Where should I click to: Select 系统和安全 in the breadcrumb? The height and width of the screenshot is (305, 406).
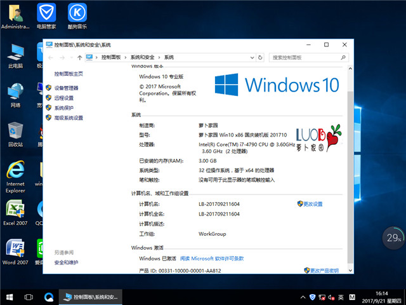point(142,57)
